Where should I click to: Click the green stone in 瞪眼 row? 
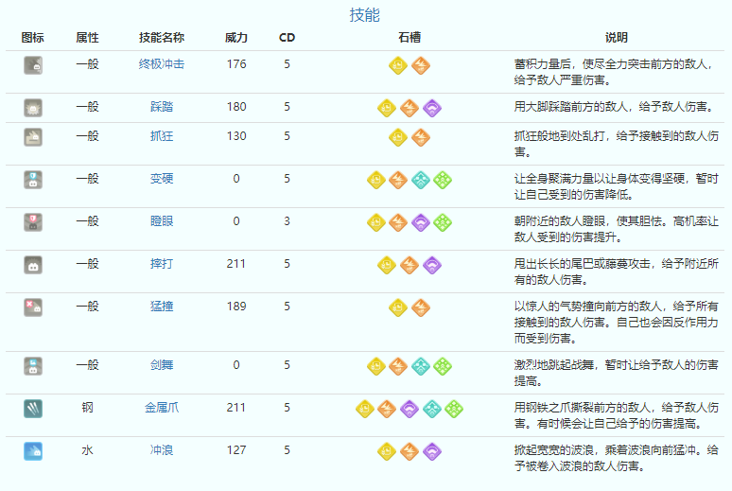(443, 221)
